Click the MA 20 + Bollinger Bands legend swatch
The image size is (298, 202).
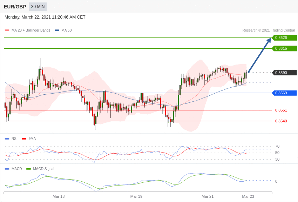pyautogui.click(x=7, y=30)
